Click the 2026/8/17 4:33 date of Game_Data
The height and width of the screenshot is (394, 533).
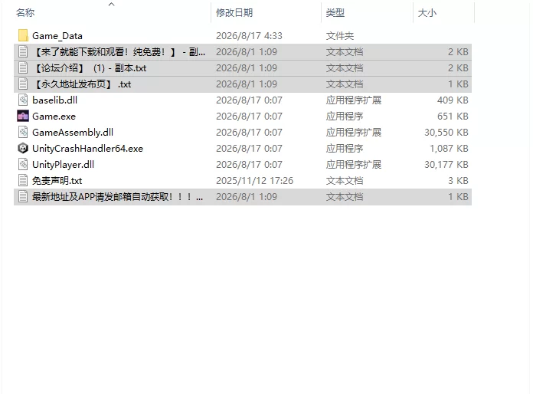[x=249, y=36]
